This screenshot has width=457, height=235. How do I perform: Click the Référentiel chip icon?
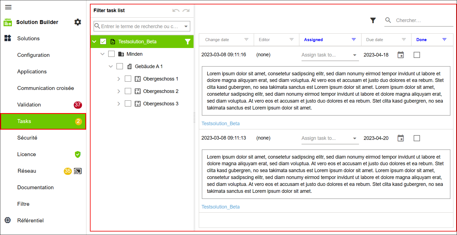coord(8,220)
